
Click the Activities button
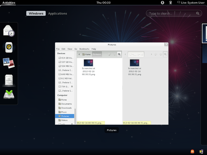pos(9,2)
